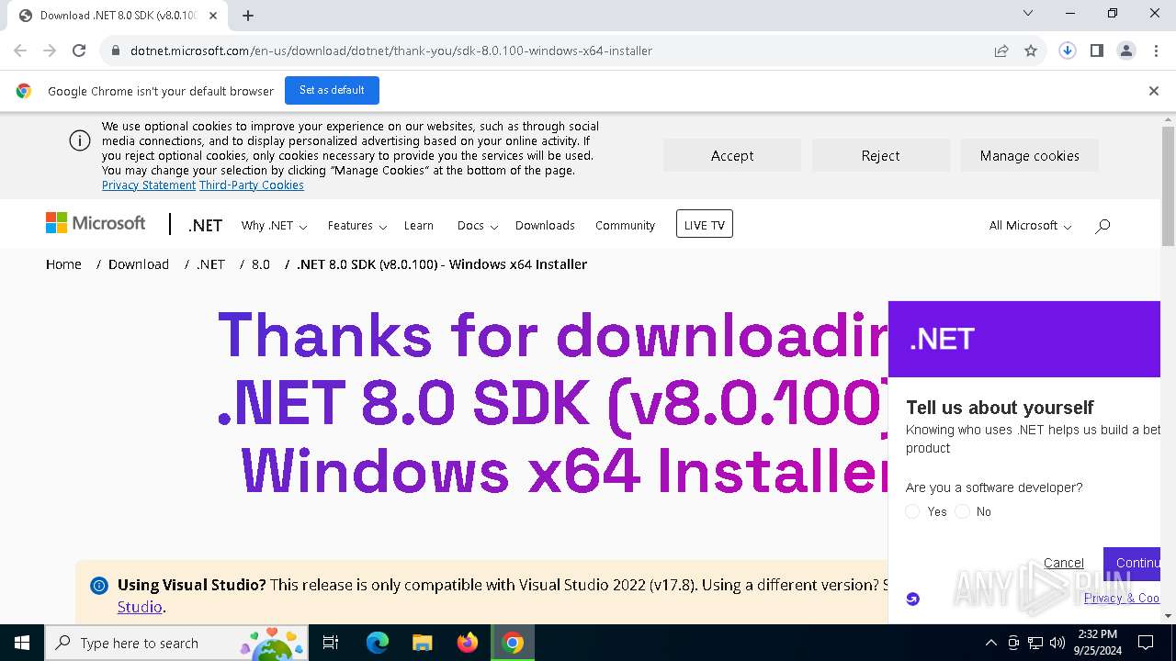Click Continue in the survey panel
The image size is (1176, 661).
1132,564
